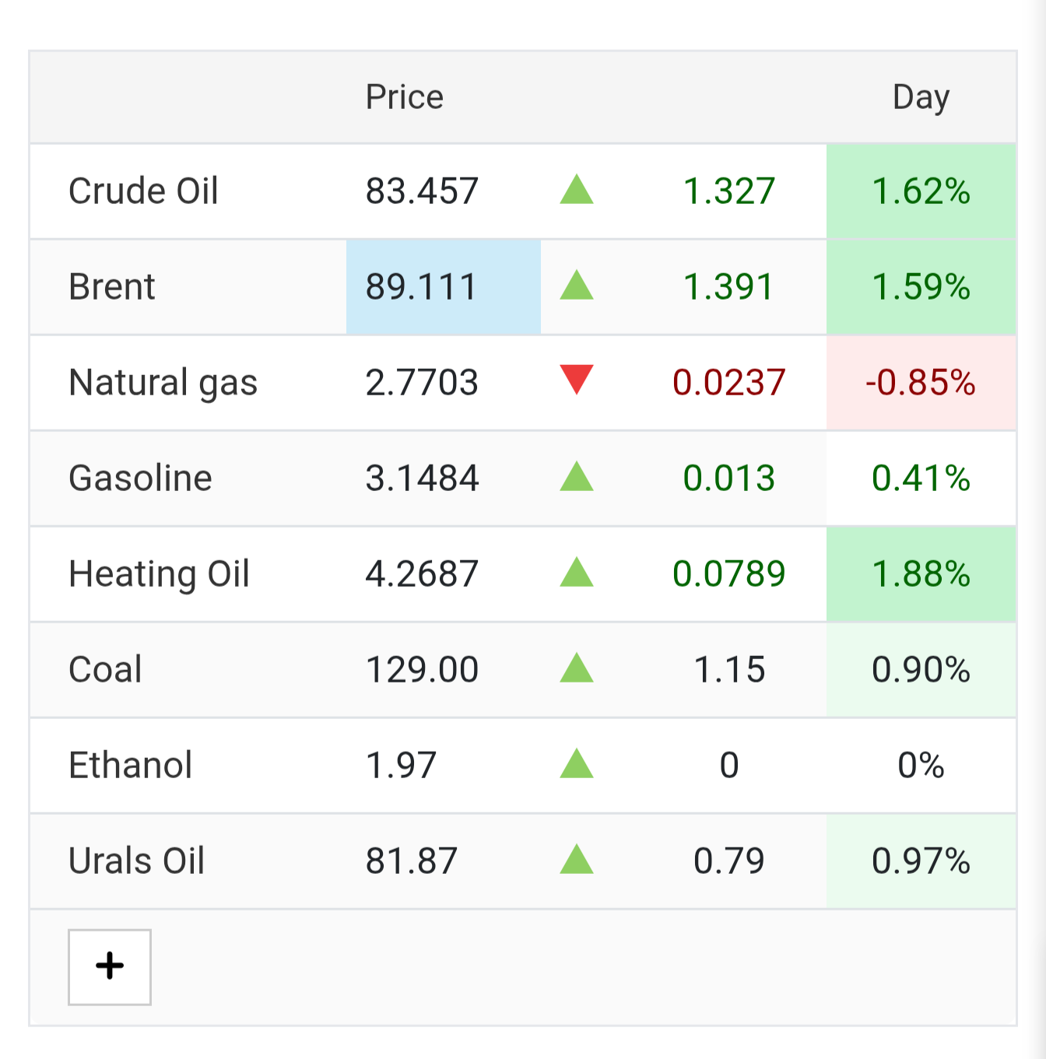Open the Brent commodity link

click(x=112, y=287)
